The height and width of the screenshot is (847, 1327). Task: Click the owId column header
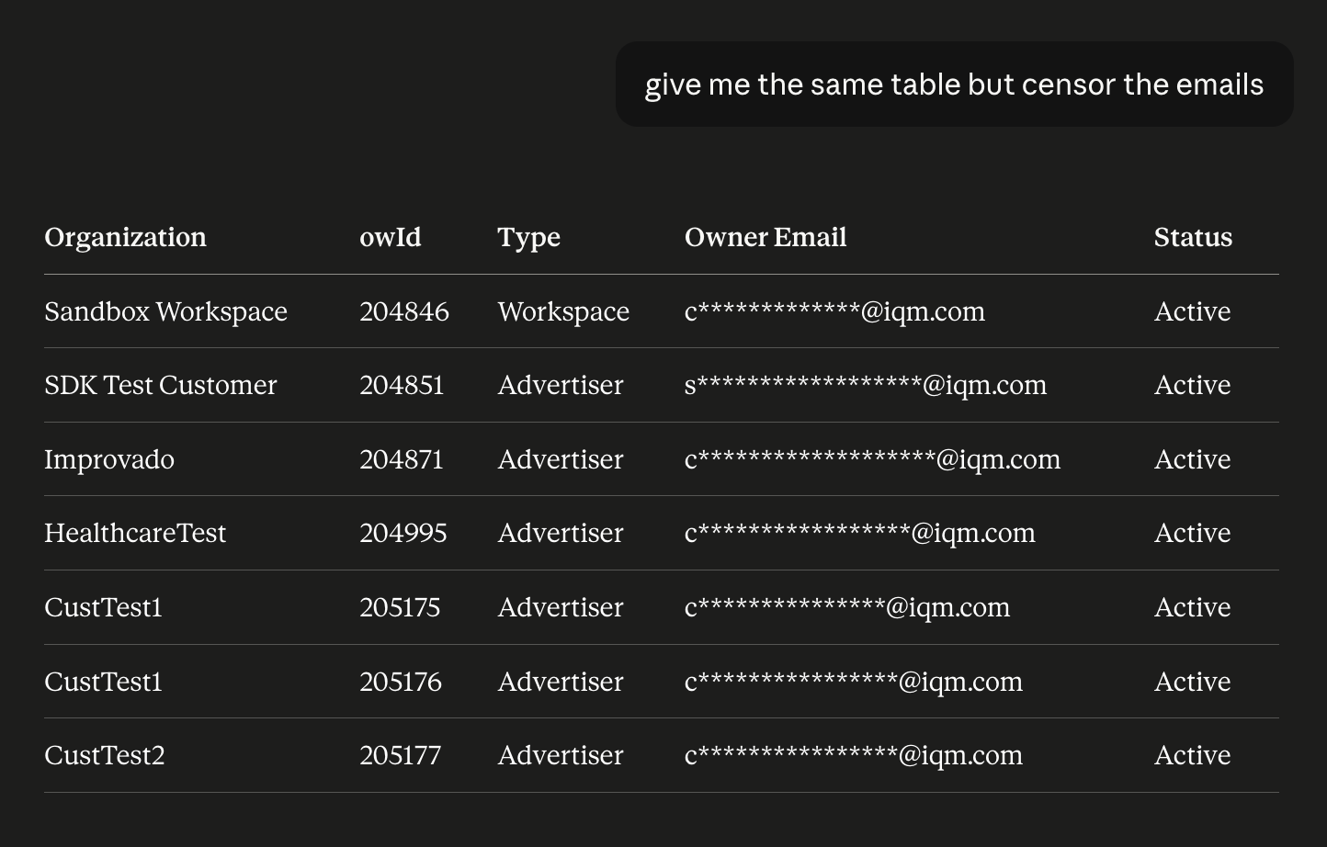pos(391,237)
